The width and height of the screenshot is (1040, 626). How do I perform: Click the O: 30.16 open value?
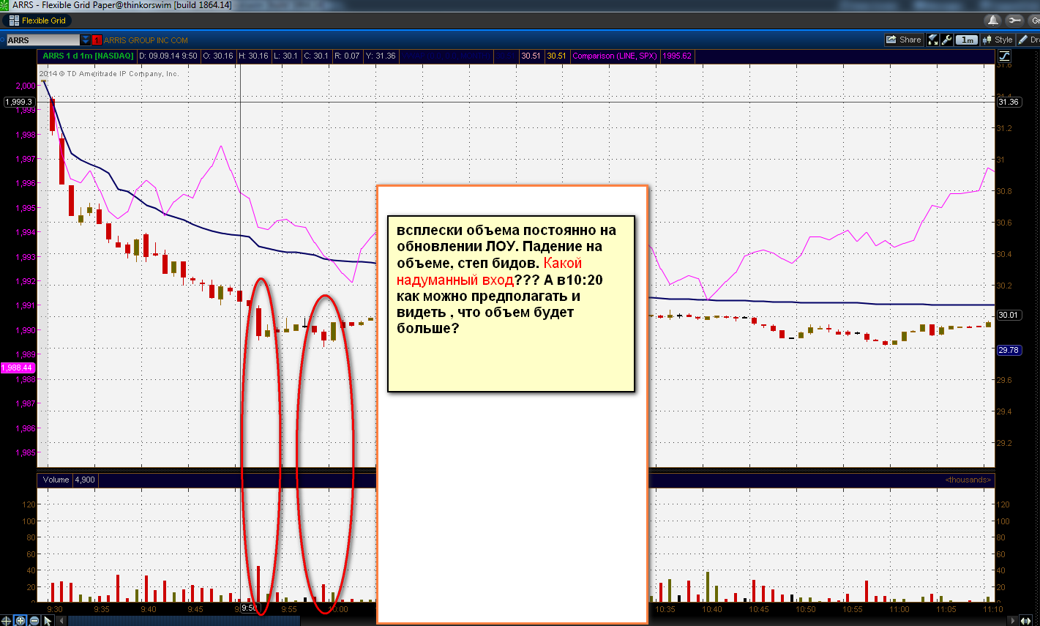tap(218, 56)
